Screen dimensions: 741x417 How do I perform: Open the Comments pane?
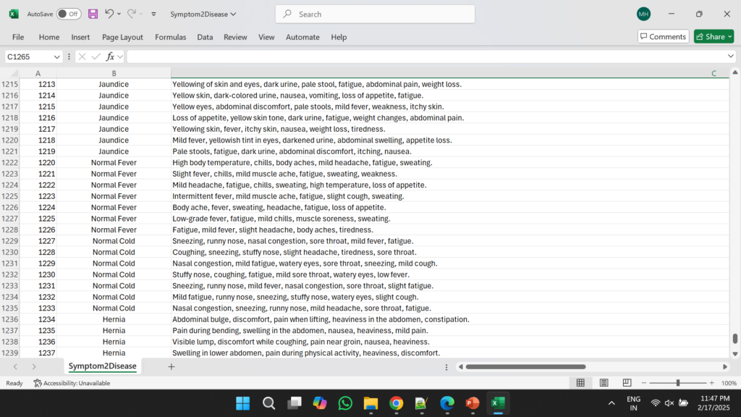[x=663, y=35]
